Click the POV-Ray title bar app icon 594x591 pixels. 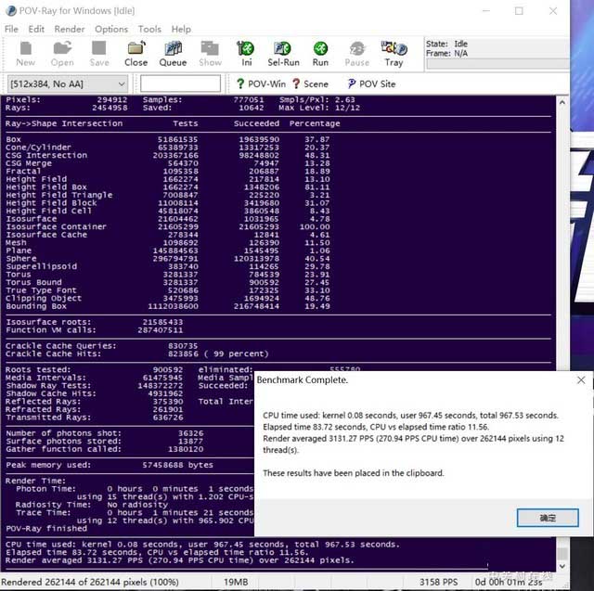click(x=11, y=10)
